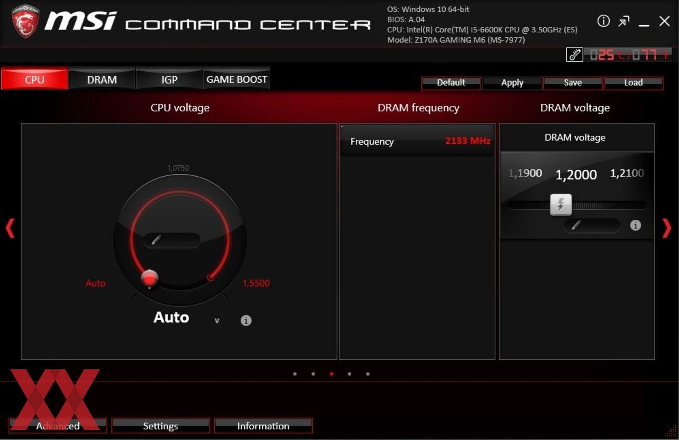Click the DRAM voltage slider handle
This screenshot has width=679, height=440.
(561, 204)
